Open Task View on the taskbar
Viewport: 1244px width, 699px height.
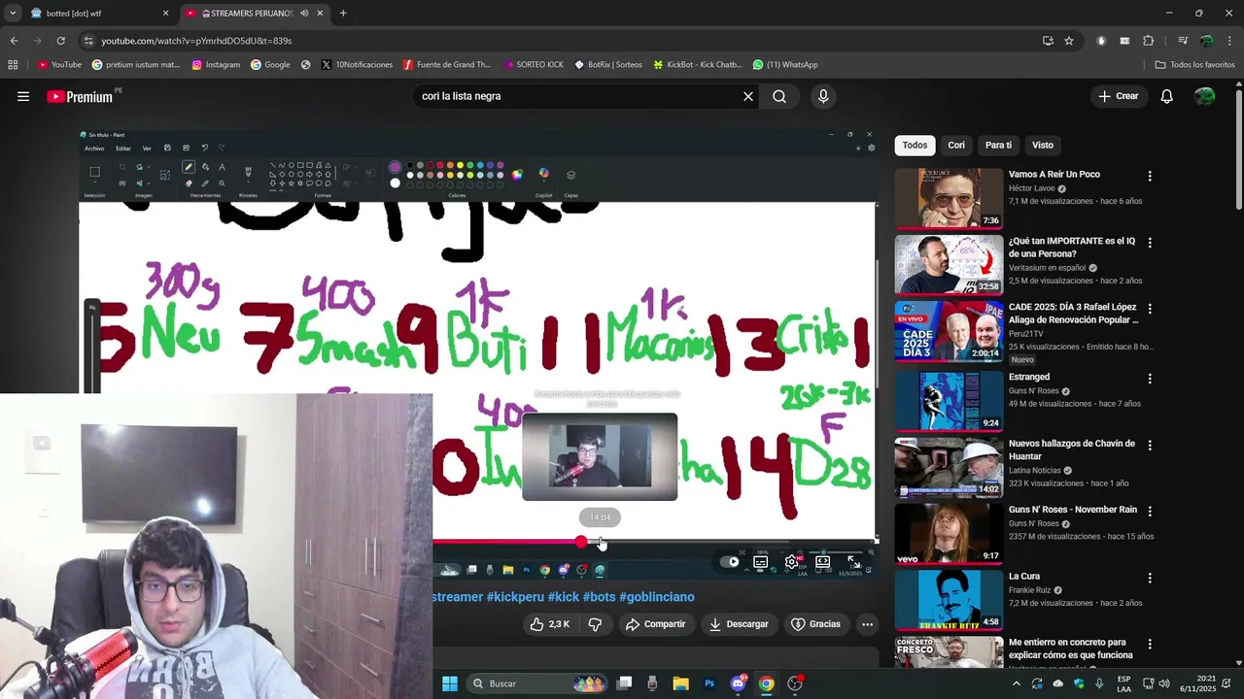(x=624, y=683)
